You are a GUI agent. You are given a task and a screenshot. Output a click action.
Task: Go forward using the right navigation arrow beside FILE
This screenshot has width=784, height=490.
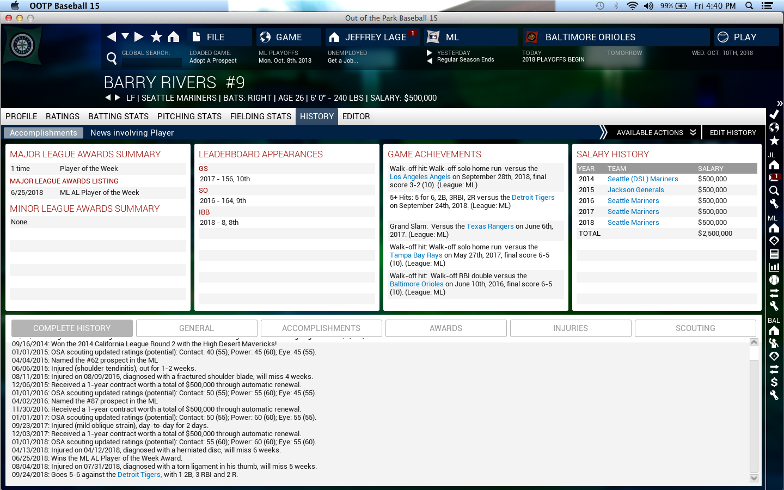pos(139,36)
